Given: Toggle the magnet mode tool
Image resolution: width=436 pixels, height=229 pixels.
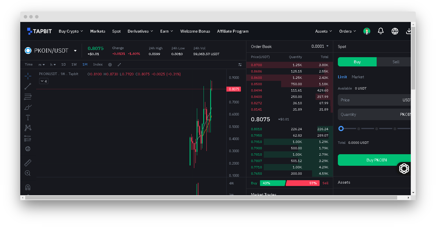Looking at the screenshot, I should 28,187.
